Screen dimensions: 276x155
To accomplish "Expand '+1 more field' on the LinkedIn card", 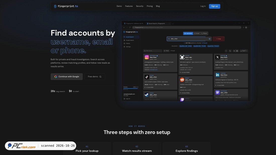I will point(220,85).
